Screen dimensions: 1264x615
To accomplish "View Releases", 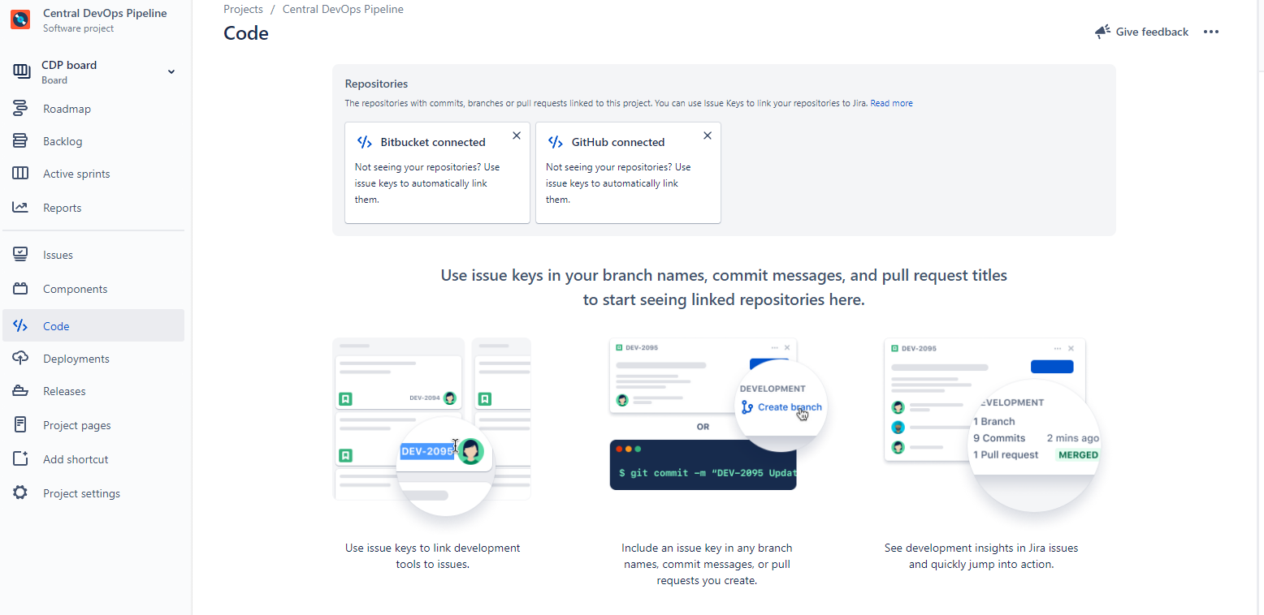I will click(x=64, y=390).
